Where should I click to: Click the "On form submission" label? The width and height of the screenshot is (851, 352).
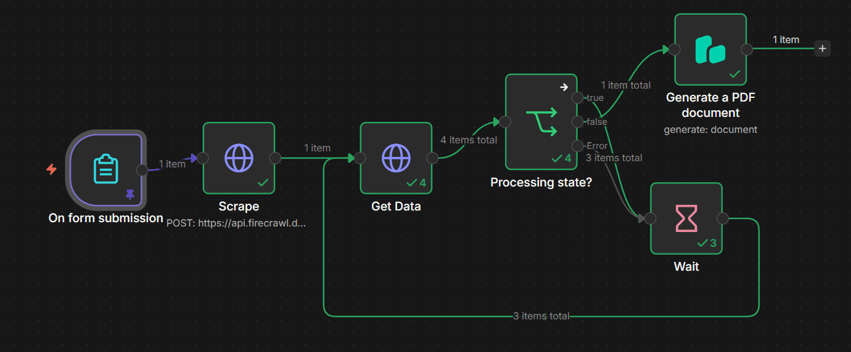[x=106, y=218]
